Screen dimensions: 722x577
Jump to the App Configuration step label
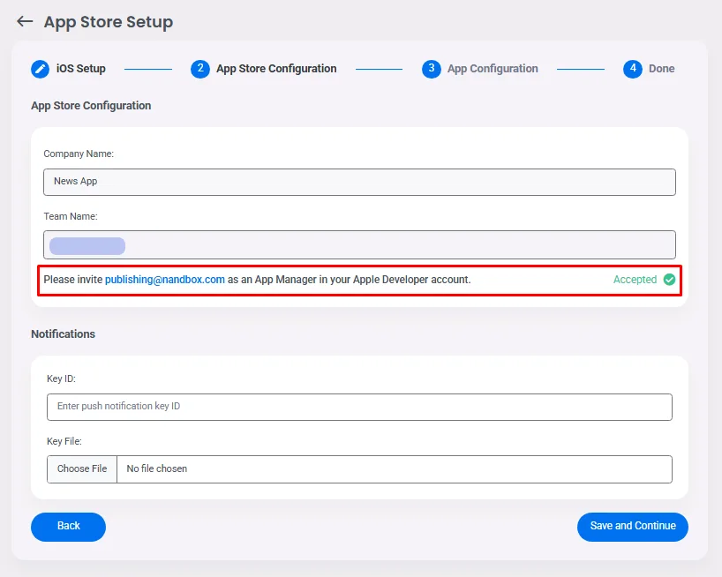pyautogui.click(x=493, y=69)
